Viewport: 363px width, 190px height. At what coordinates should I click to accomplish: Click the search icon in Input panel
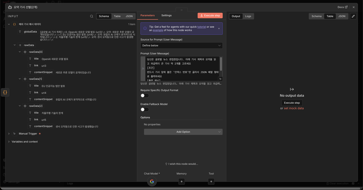click(x=92, y=16)
